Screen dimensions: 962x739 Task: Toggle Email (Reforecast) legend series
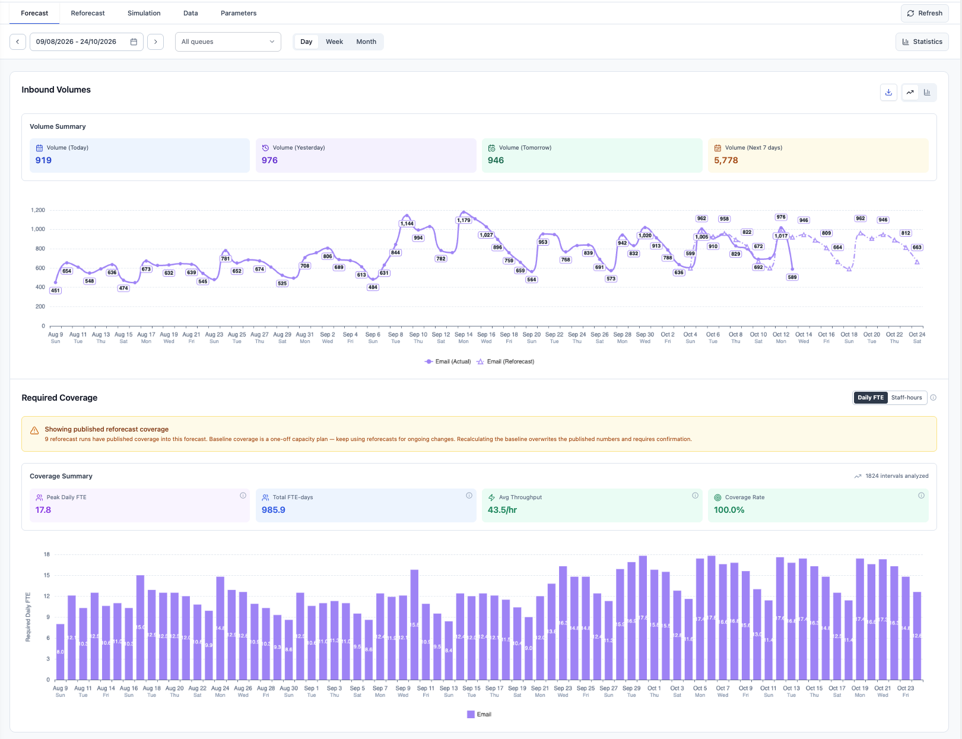[x=506, y=361]
